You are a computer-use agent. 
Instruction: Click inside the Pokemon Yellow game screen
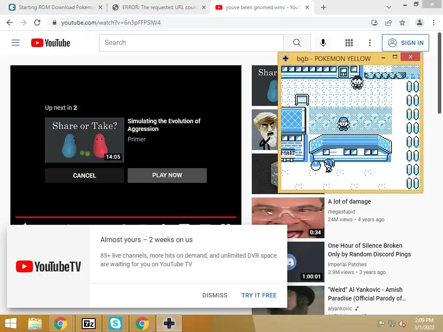pyautogui.click(x=350, y=128)
